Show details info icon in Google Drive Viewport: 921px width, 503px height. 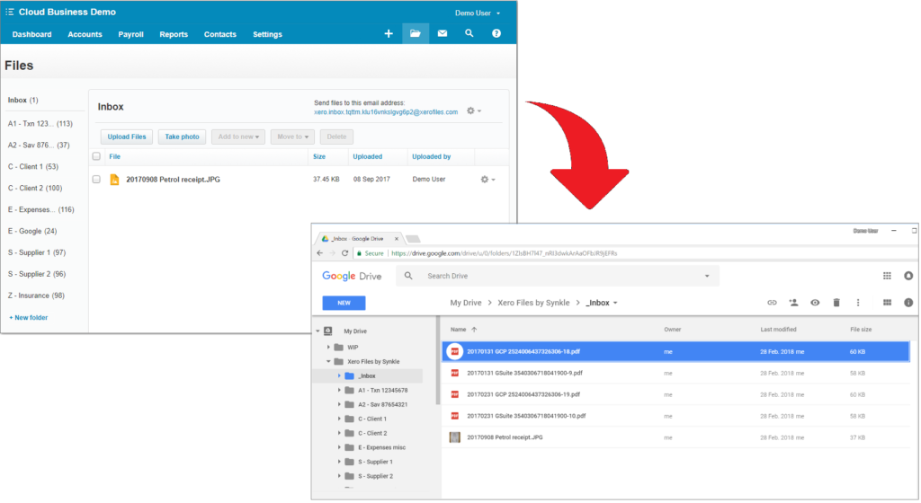click(x=908, y=303)
